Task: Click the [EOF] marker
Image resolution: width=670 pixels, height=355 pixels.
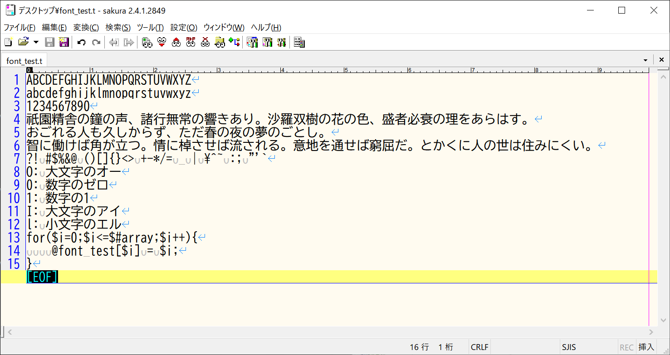Action: (x=42, y=277)
